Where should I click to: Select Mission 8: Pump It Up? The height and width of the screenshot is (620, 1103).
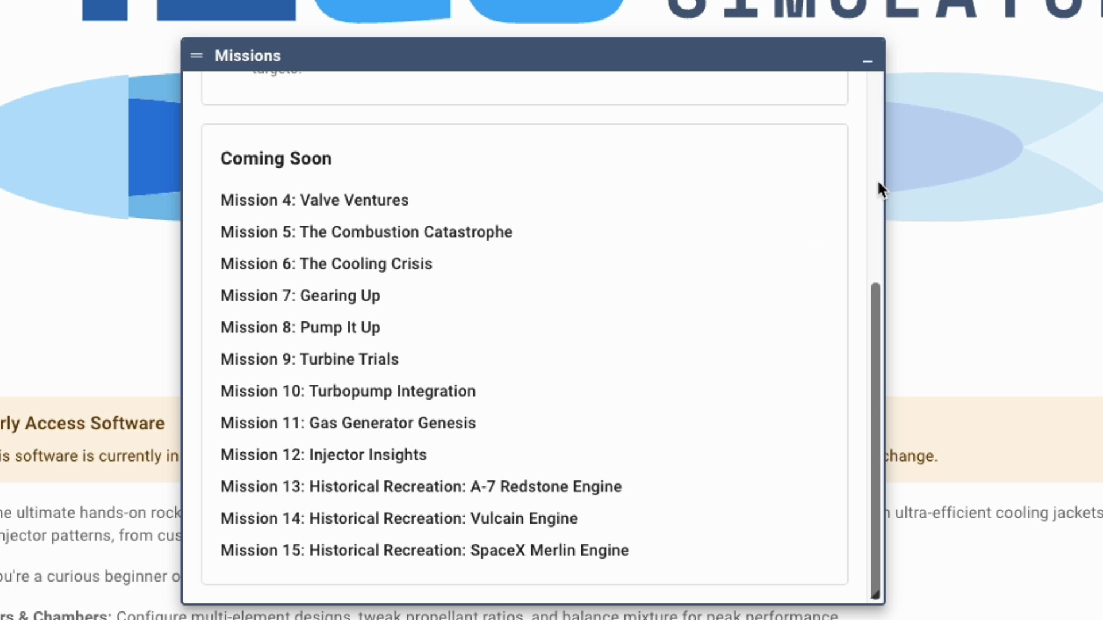pyautogui.click(x=300, y=327)
